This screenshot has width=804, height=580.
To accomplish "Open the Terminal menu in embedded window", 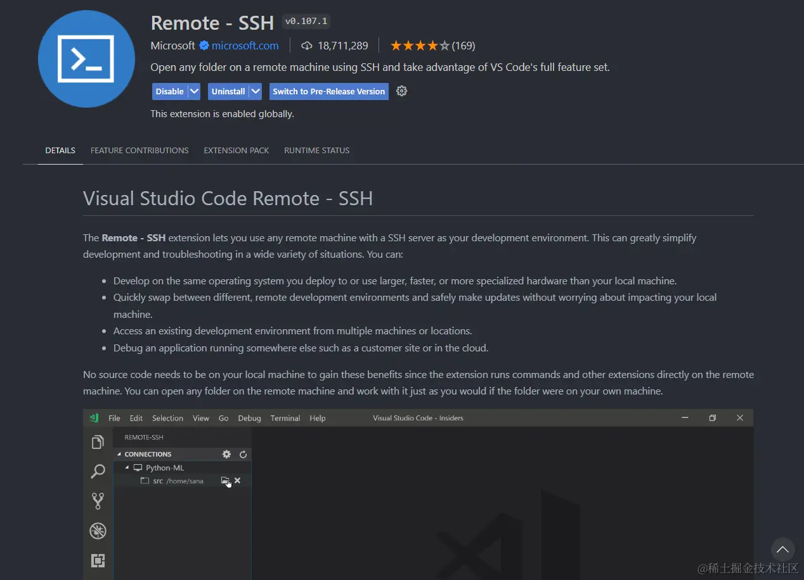I will (285, 418).
